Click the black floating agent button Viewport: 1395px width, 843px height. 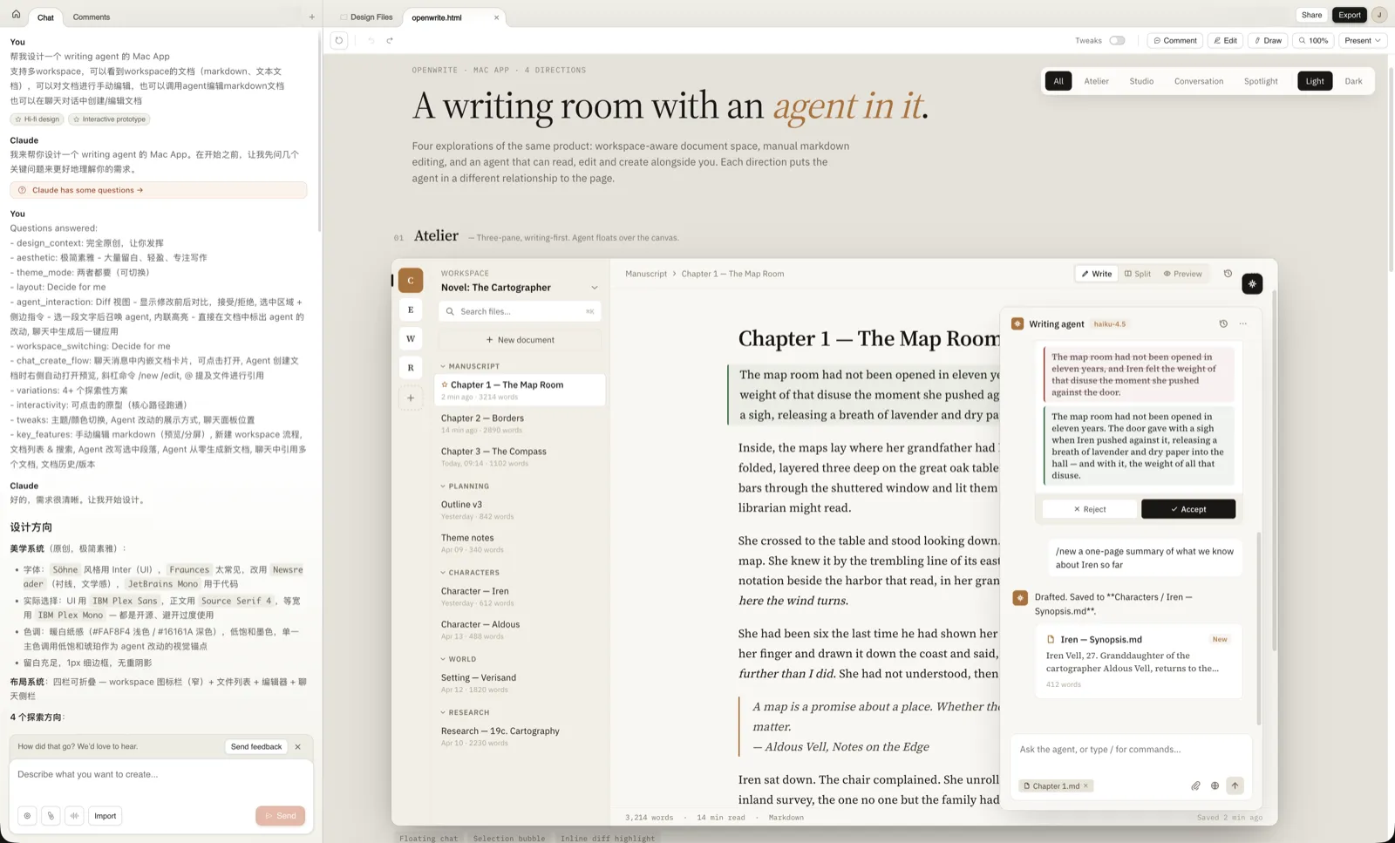tap(1252, 283)
